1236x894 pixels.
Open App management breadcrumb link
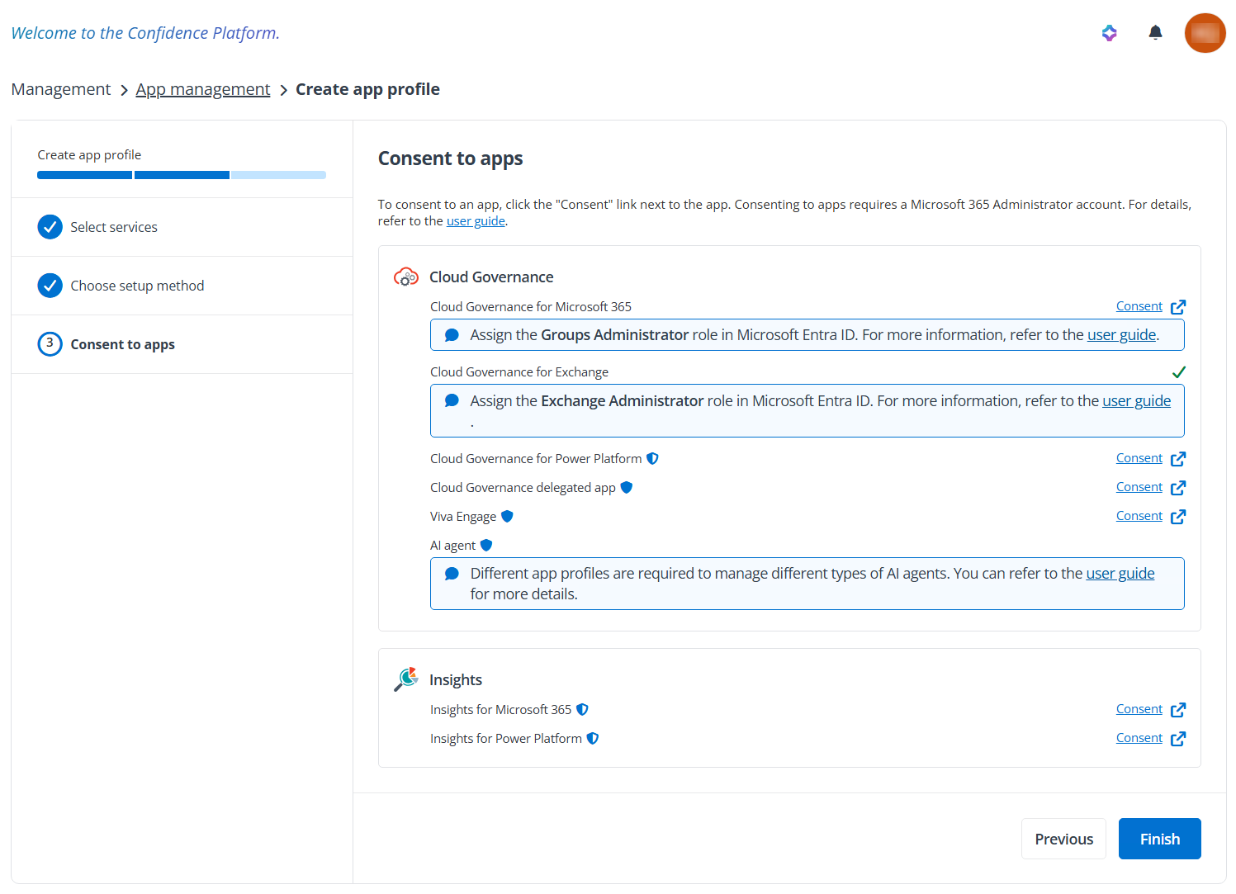click(203, 89)
